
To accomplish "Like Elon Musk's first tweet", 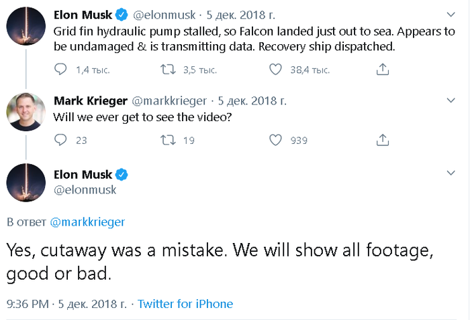I will 275,69.
